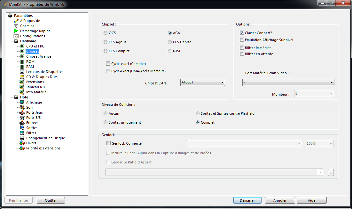Open the Chipset Avancé settings page

(x=38, y=56)
